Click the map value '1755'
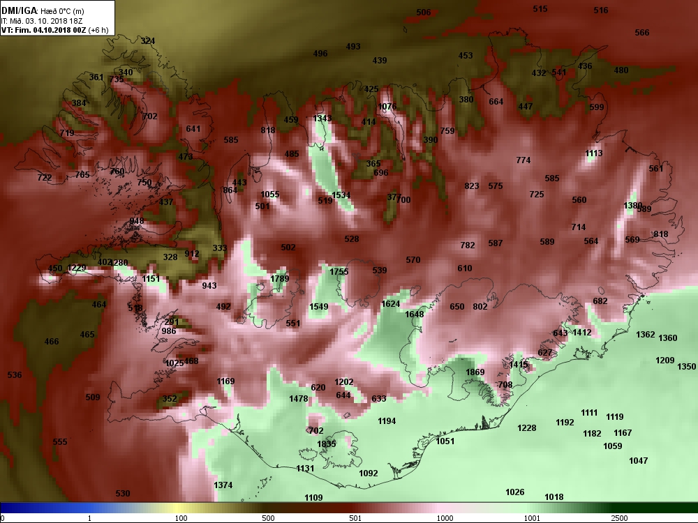698x523 pixels. pyautogui.click(x=339, y=272)
